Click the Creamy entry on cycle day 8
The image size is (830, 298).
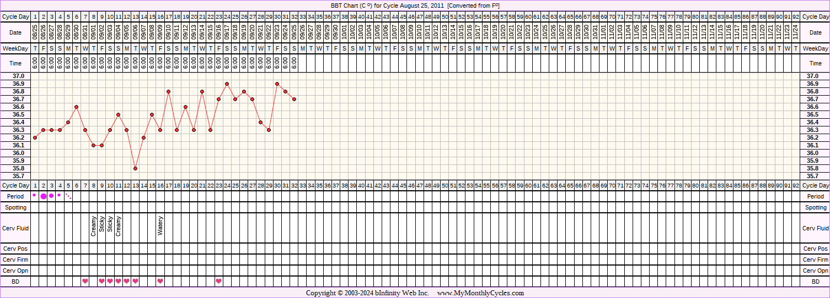[93, 226]
